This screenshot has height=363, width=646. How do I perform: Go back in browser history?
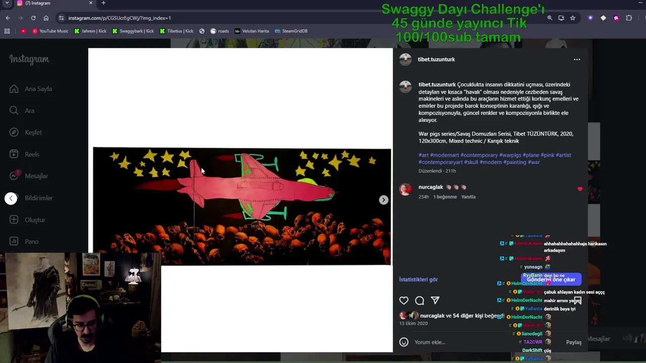point(8,18)
